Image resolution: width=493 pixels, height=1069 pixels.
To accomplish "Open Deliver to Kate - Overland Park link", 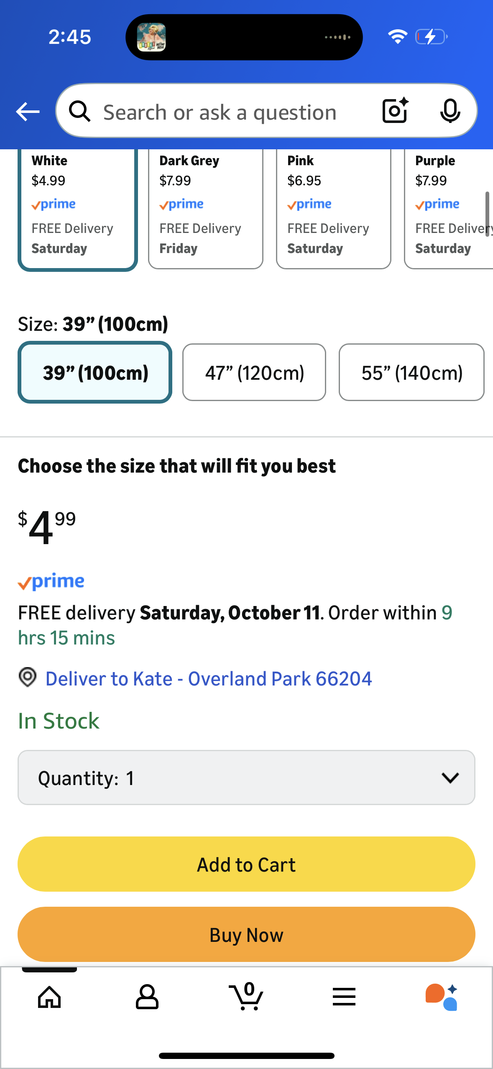I will (x=208, y=678).
